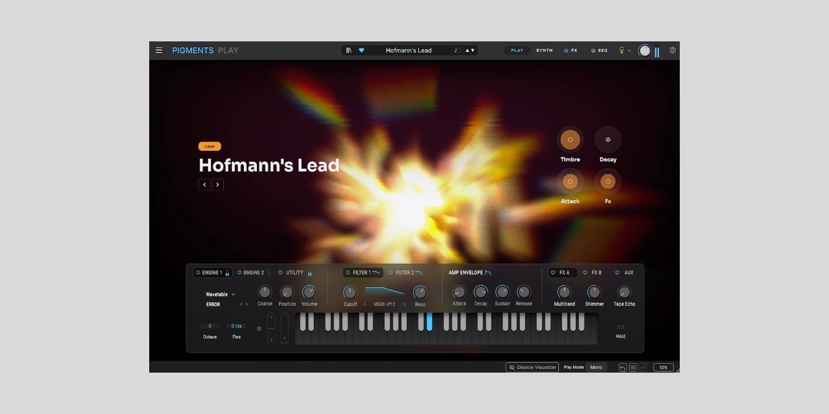Click the MS20 LP12 filter type name
Viewport: 829px width, 414px height.
point(384,305)
